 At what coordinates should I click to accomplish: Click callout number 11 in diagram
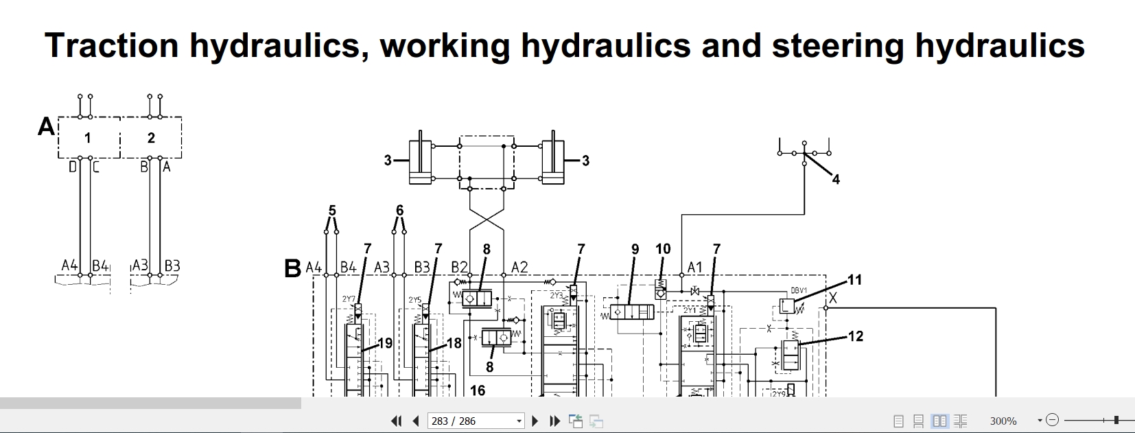pos(854,280)
